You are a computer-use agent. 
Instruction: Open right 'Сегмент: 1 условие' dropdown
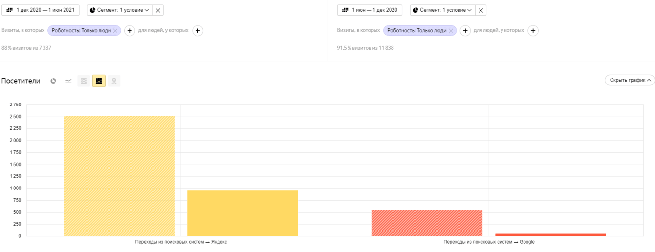pyautogui.click(x=442, y=10)
